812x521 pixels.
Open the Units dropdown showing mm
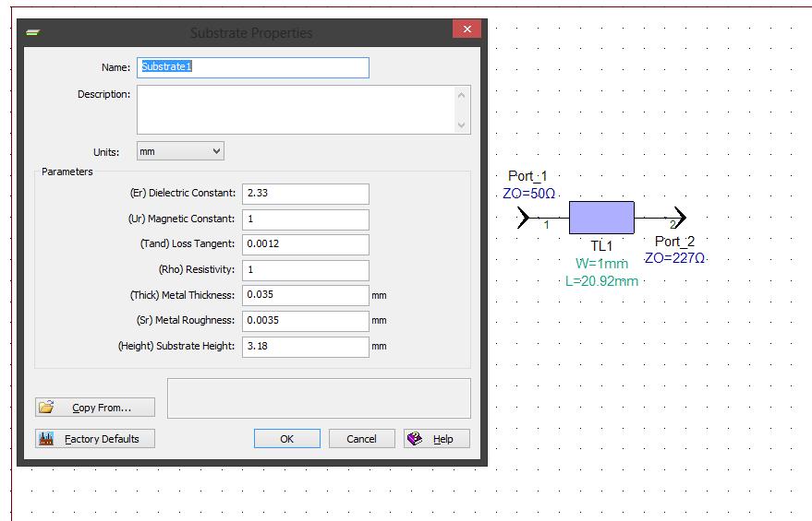tap(180, 151)
